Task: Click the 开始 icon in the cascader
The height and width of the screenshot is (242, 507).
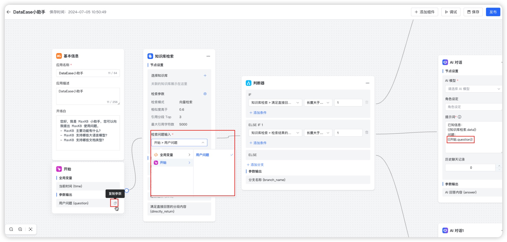Action: (156, 163)
